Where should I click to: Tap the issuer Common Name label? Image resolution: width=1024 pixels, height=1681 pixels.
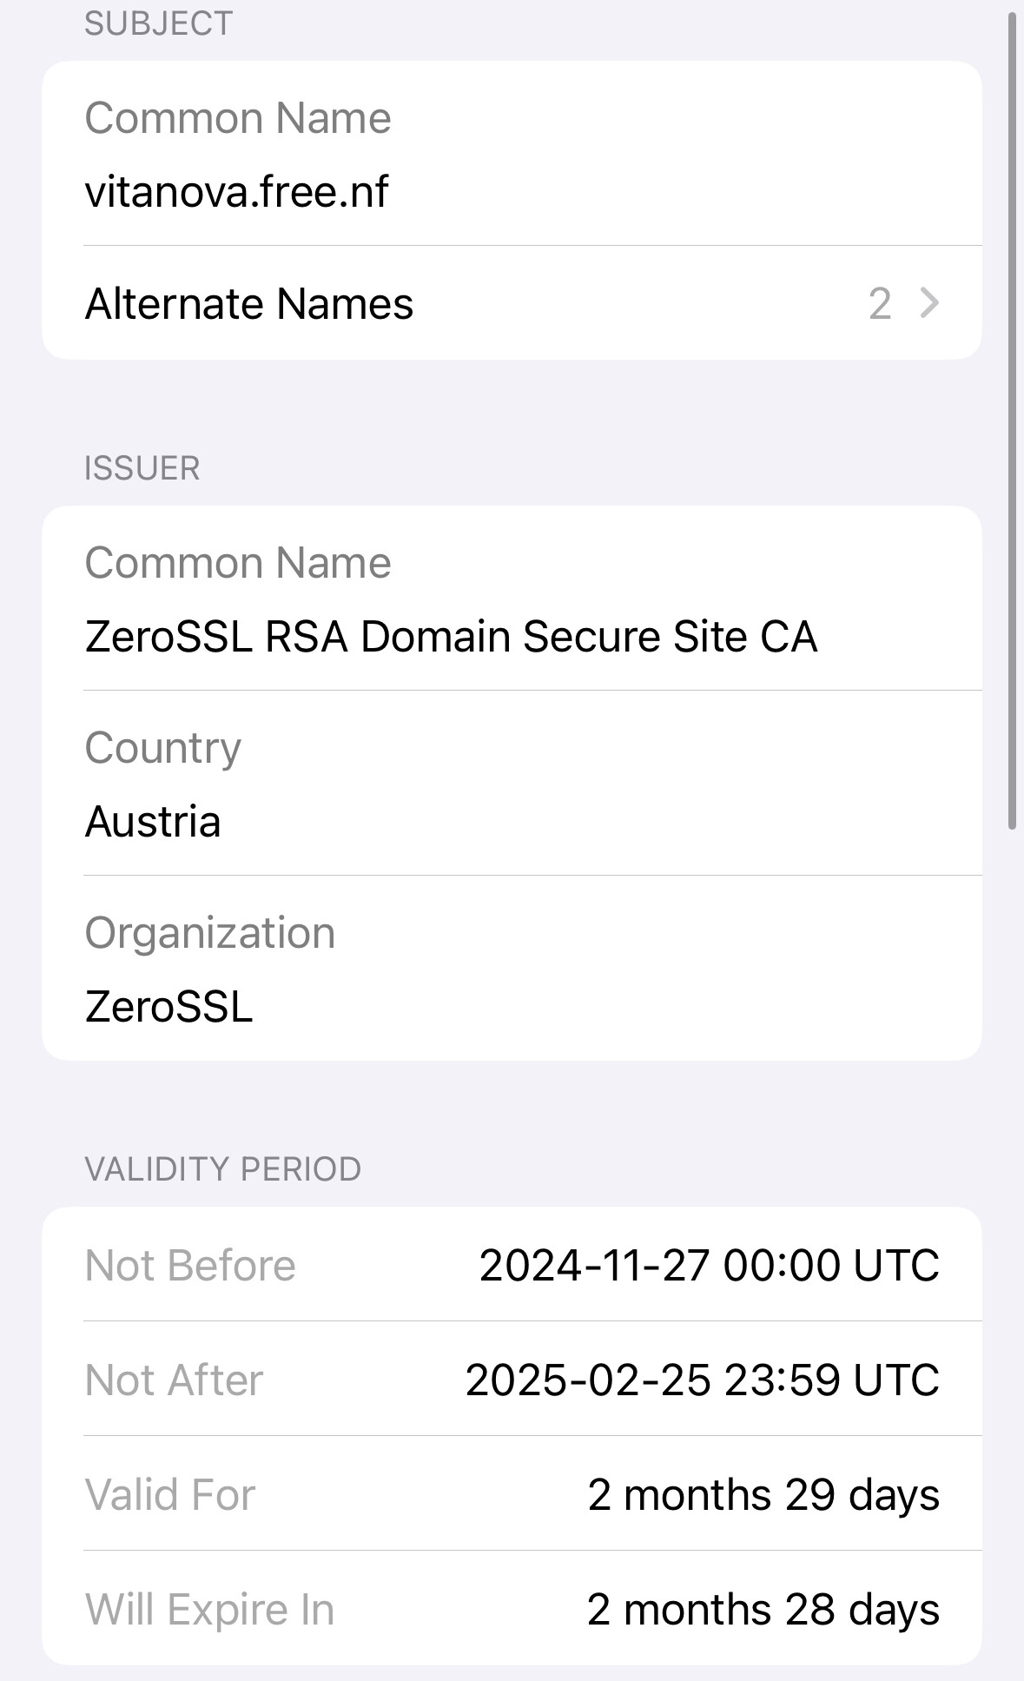coord(238,563)
